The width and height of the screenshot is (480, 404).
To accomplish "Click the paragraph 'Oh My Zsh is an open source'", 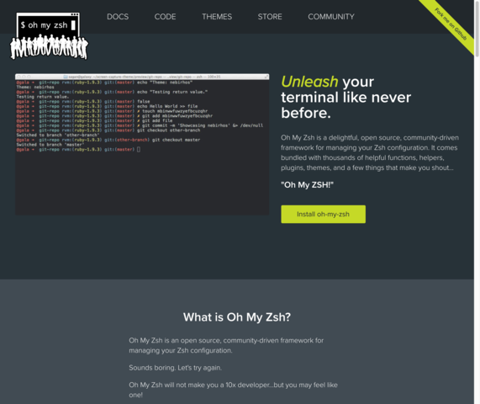I will tap(226, 345).
